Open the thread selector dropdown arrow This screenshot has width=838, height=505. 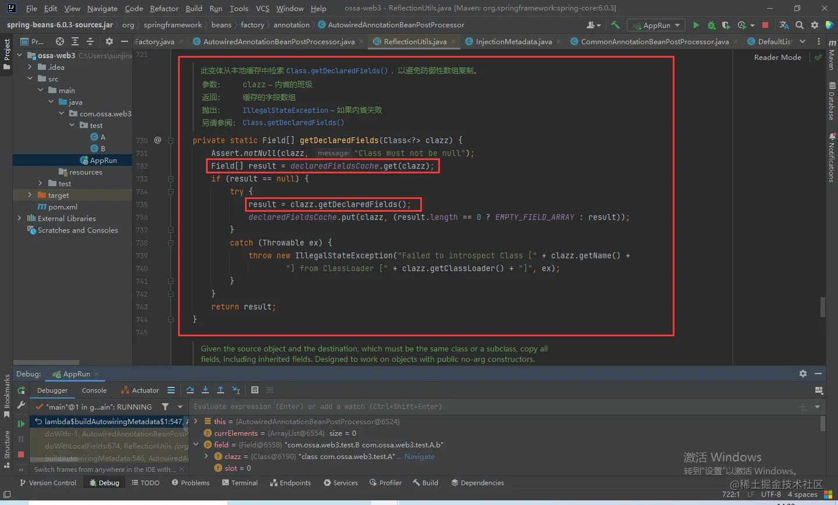pyautogui.click(x=180, y=407)
